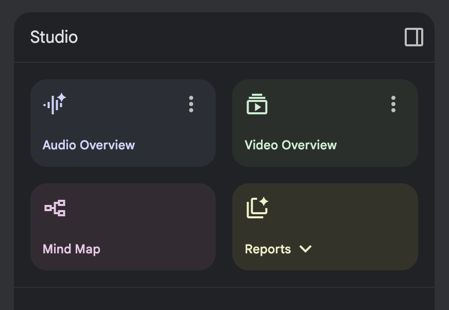Click the Mind Map text label
The width and height of the screenshot is (449, 310).
pos(72,249)
